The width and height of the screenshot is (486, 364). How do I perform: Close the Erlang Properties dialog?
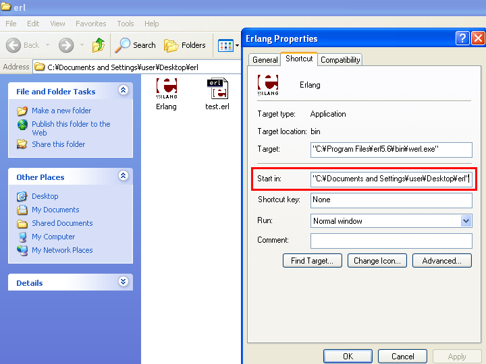pos(479,38)
